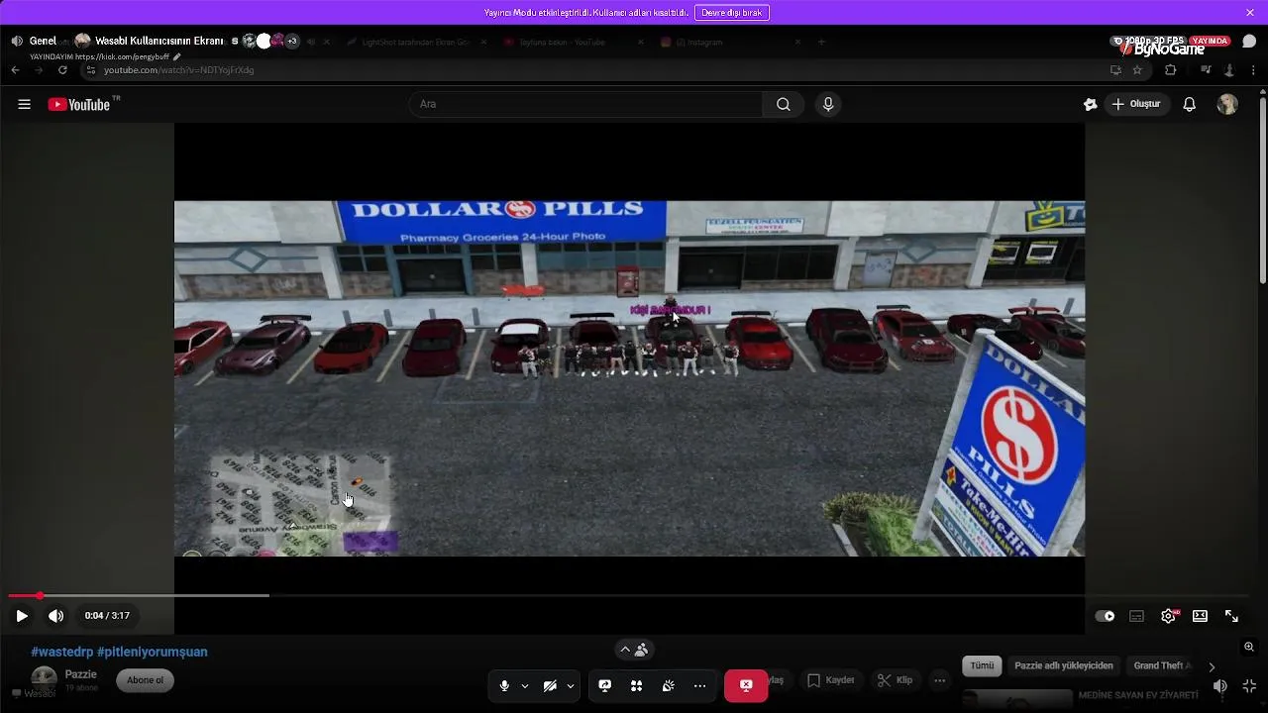1268x713 pixels.
Task: Open Discord chat bubble icon
Action: pyautogui.click(x=1249, y=42)
